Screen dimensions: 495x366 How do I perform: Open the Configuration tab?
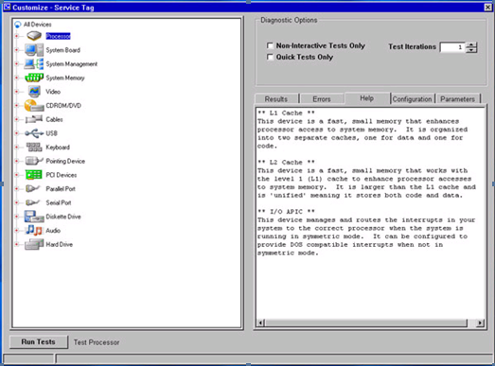point(412,99)
